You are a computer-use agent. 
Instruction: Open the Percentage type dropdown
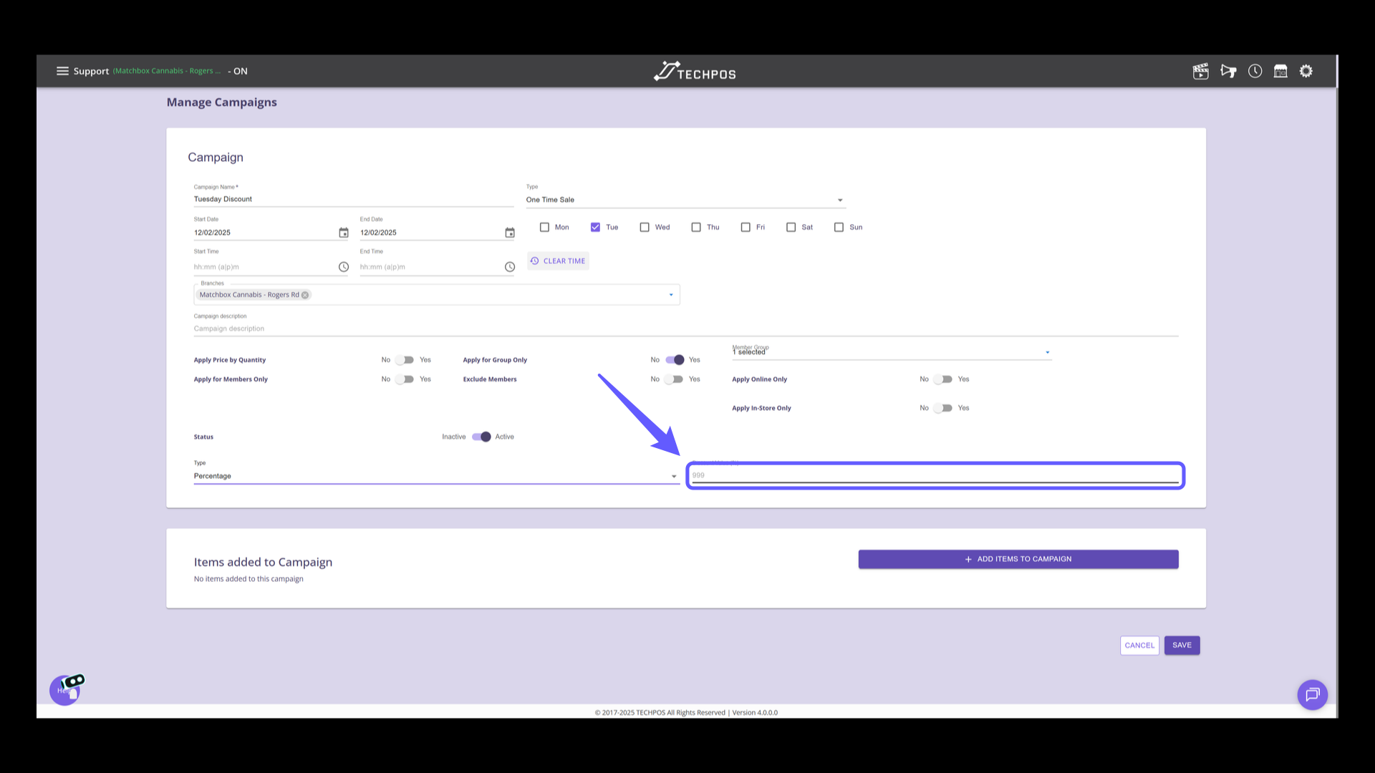point(673,477)
